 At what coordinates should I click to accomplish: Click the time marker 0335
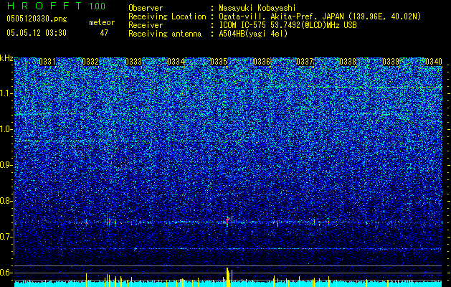(x=219, y=62)
